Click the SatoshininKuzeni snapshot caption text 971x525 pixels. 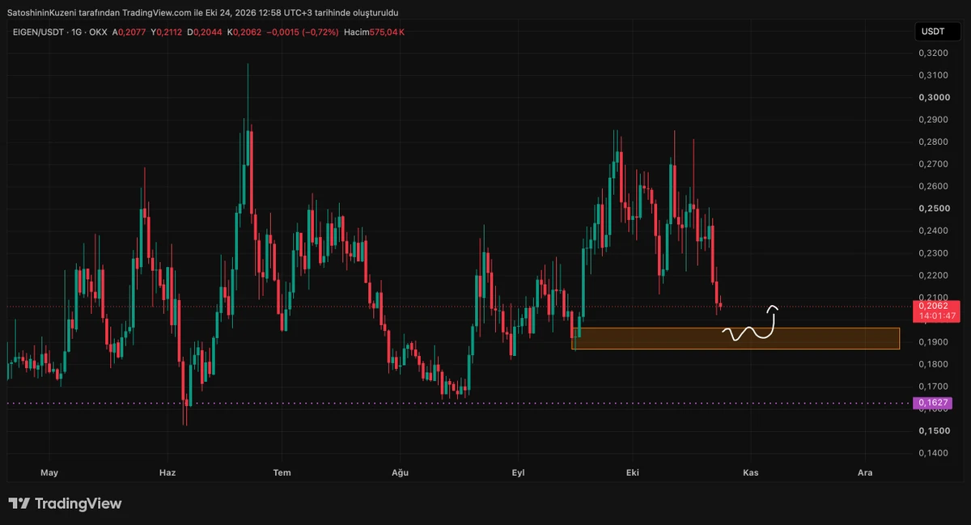(x=202, y=13)
